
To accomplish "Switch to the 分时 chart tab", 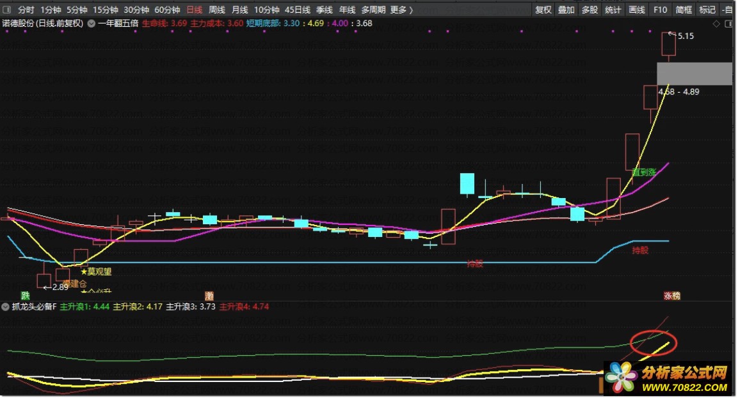I will point(26,10).
